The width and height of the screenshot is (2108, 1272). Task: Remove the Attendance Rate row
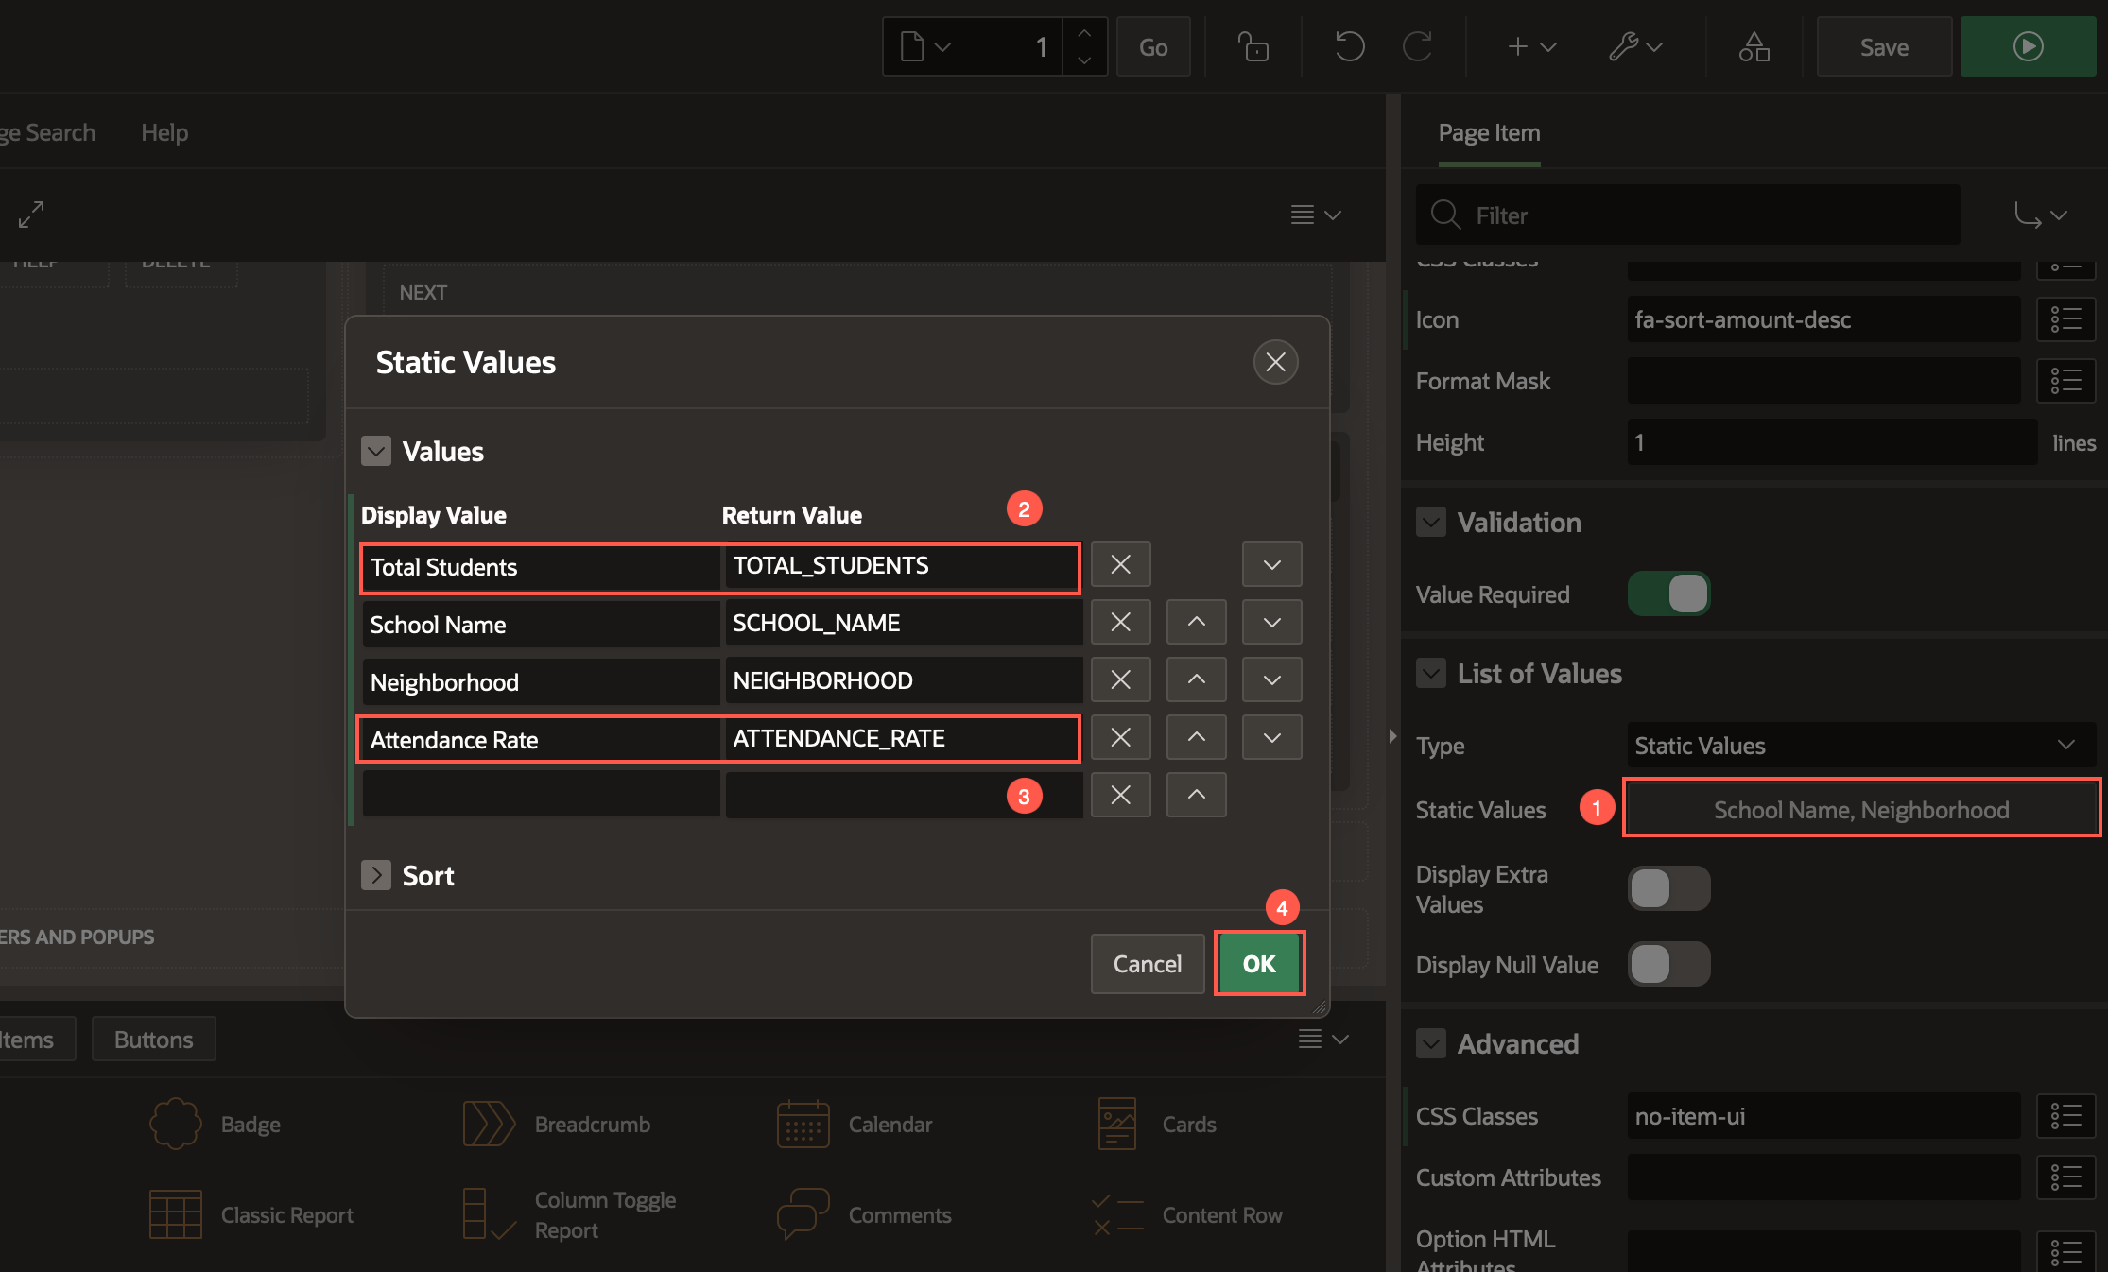coord(1120,737)
